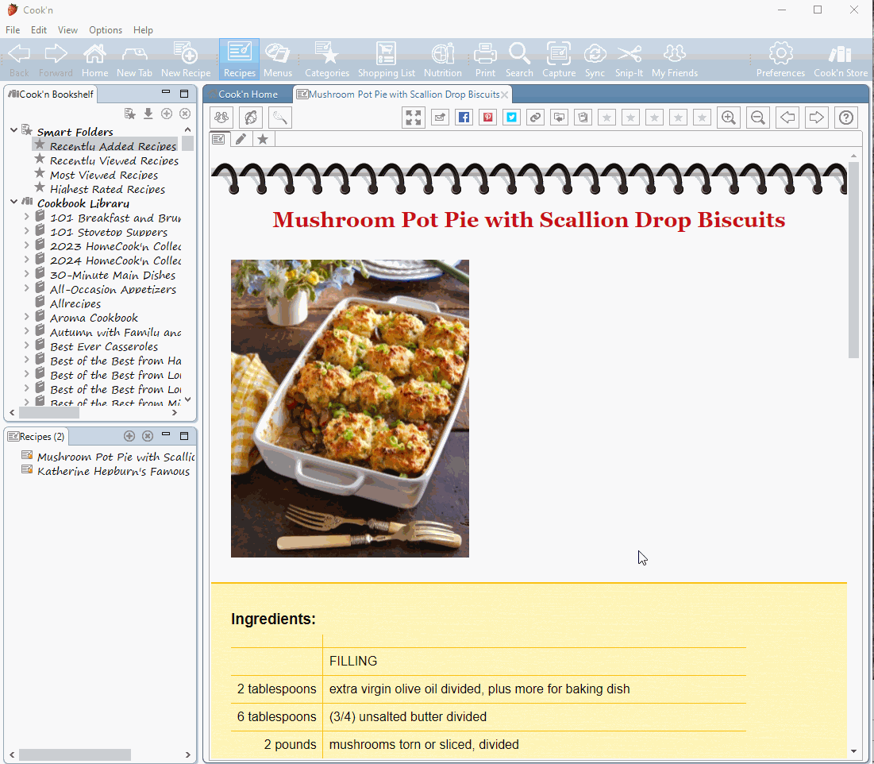Screen dimensions: 874x764
Task: Open the Snip-It tool
Action: [x=629, y=60]
